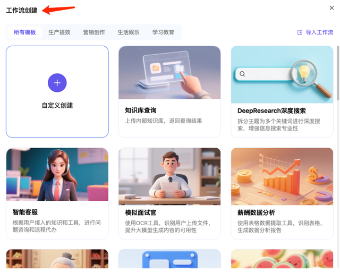
Task: Switch to the 生产提效 tab
Action: 59,32
